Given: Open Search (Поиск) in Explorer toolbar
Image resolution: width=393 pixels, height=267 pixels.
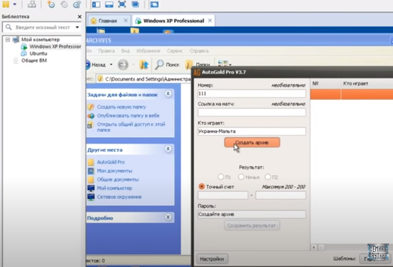Looking at the screenshot, I should 167,65.
